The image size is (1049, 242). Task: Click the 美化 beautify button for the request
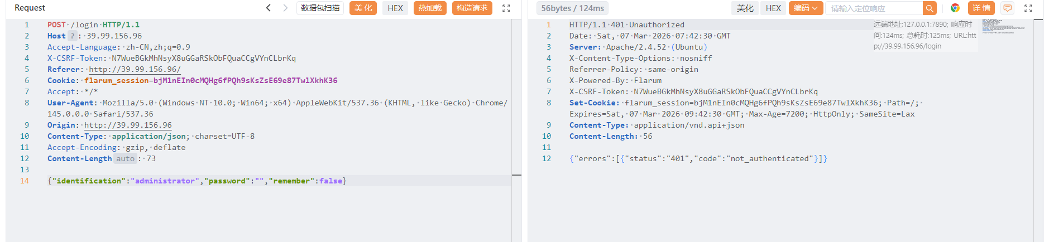tap(363, 8)
